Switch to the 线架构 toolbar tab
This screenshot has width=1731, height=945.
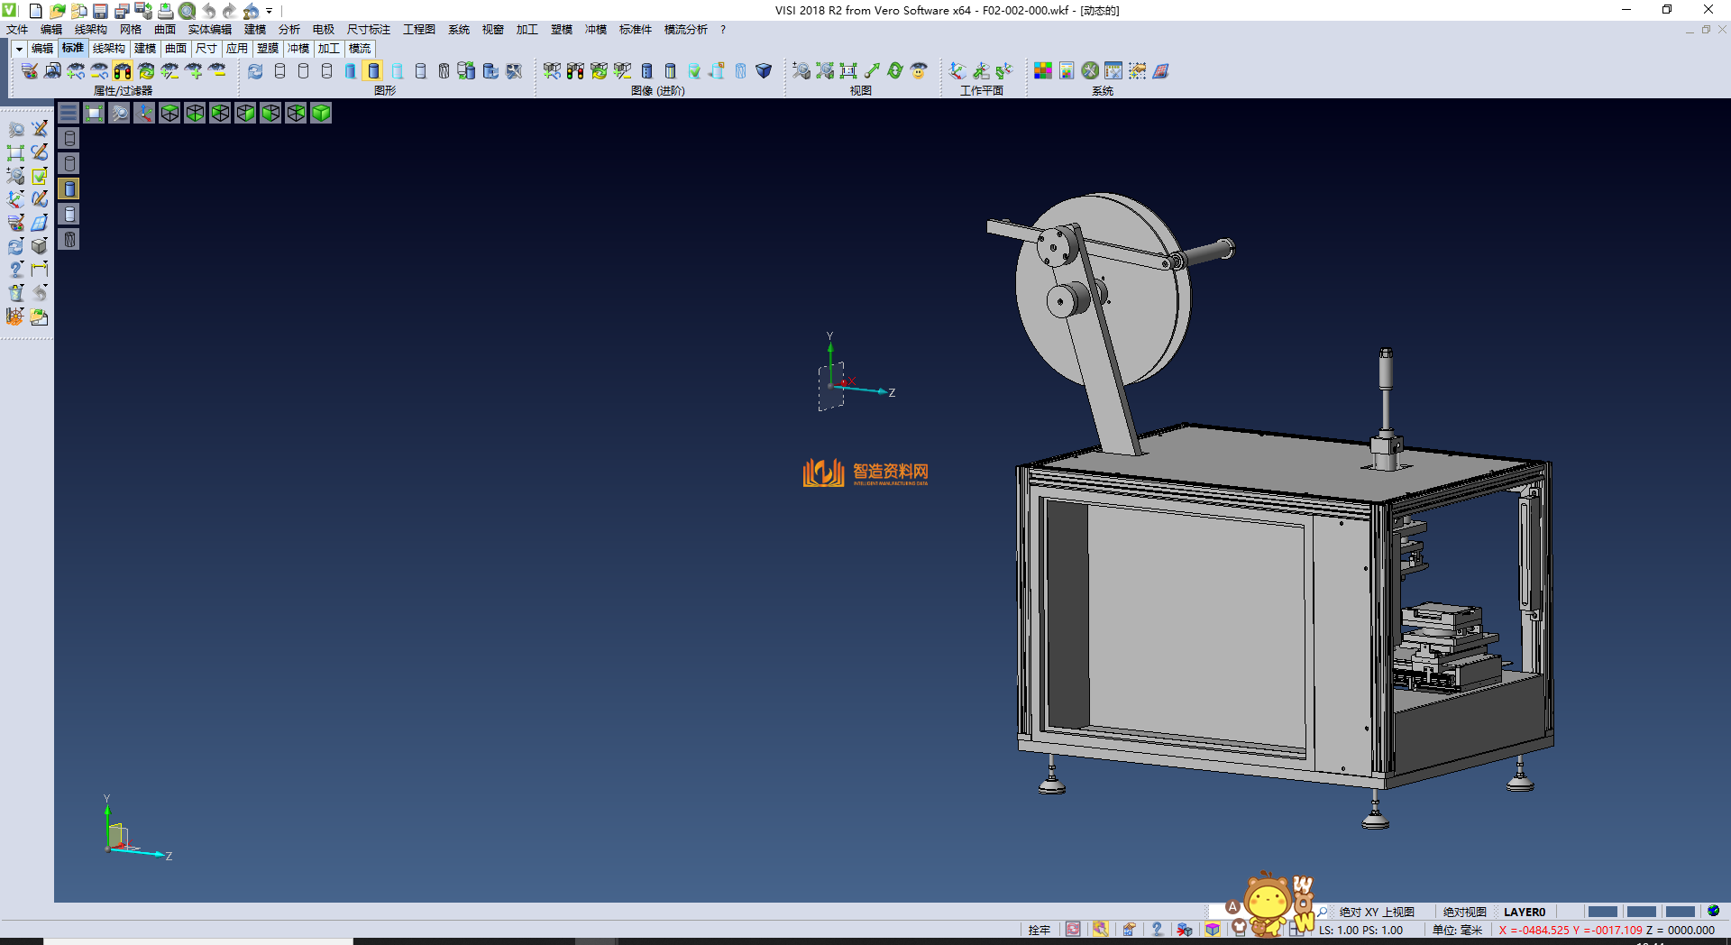click(108, 49)
